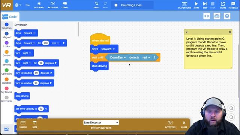The width and height of the screenshot is (240, 135).
Task: Open the monitor dashboard icon
Action: 217,16
